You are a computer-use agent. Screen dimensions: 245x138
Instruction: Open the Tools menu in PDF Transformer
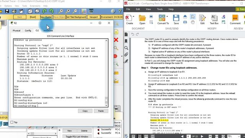click(160, 9)
